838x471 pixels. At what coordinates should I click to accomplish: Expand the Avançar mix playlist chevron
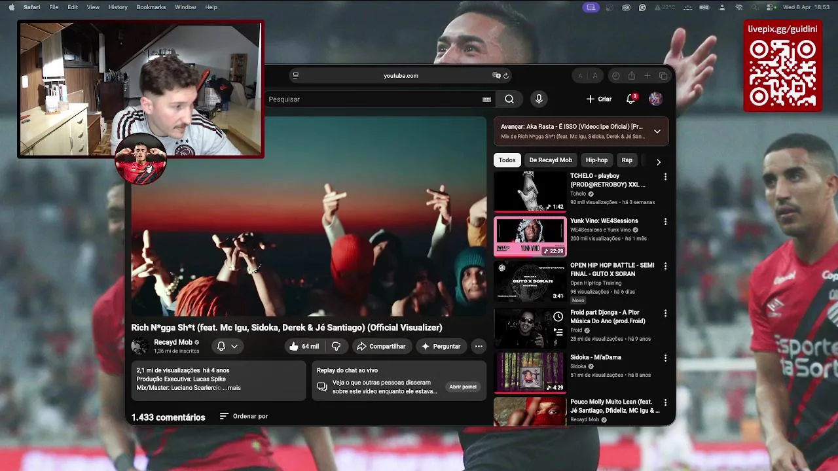point(657,131)
